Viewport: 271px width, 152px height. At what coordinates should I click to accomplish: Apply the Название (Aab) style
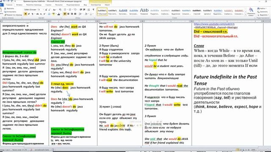click(144, 11)
